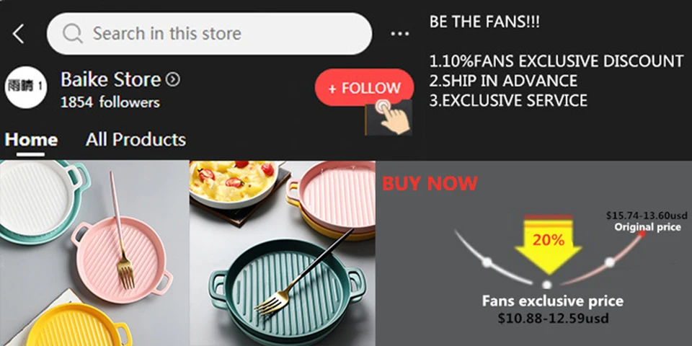Click the Baike Store round avatar logo
The image size is (692, 346).
[x=26, y=87]
